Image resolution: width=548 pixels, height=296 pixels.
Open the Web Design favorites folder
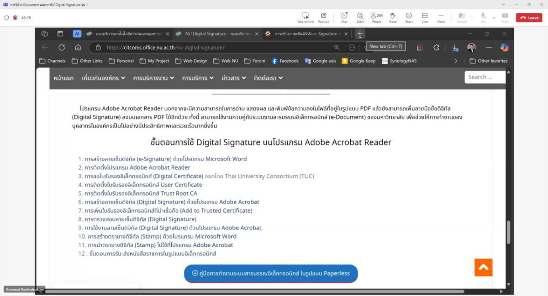tap(191, 61)
